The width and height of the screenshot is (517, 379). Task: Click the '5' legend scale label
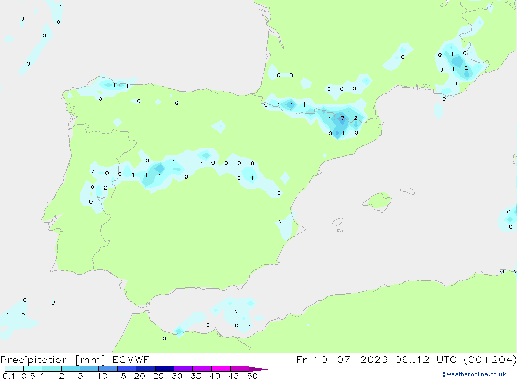coord(80,376)
